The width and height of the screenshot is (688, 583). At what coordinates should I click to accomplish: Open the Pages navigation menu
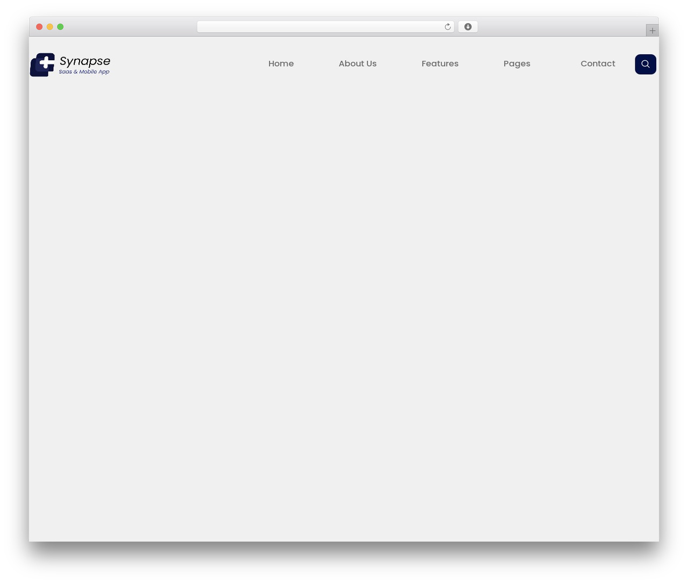pyautogui.click(x=517, y=63)
